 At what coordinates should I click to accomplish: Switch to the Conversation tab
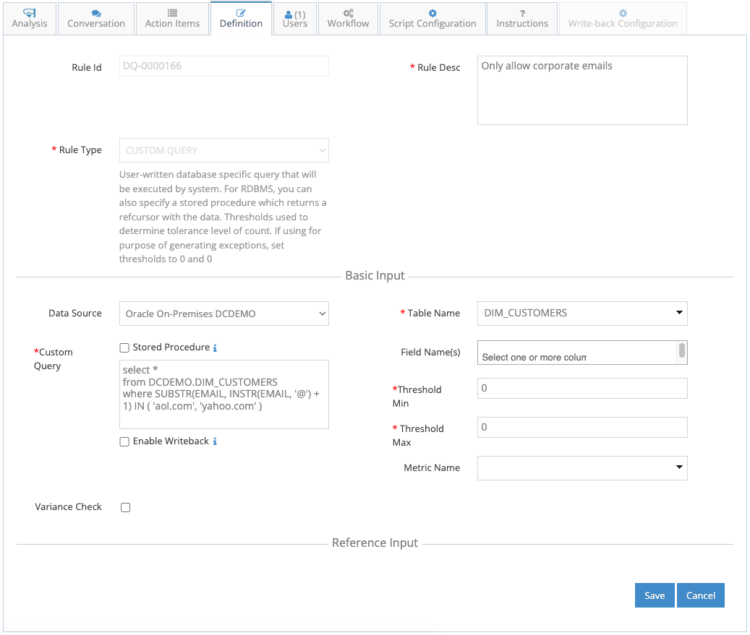[96, 19]
